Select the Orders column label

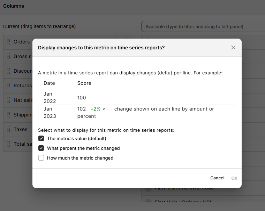pos(22,42)
